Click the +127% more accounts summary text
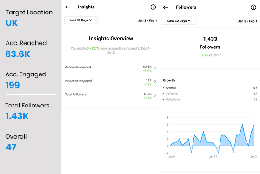This screenshot has height=174, width=260. click(x=111, y=50)
